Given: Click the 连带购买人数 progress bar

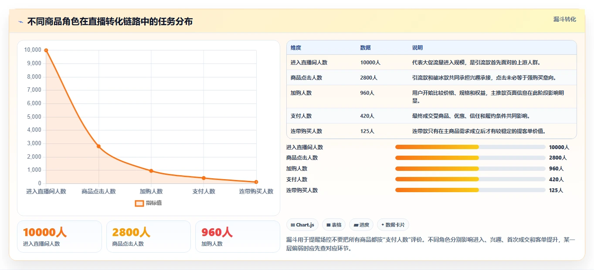Looking at the screenshot, I should click(x=470, y=190).
